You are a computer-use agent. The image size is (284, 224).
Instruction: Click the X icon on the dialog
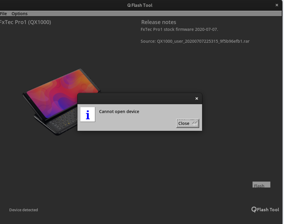pyautogui.click(x=196, y=98)
